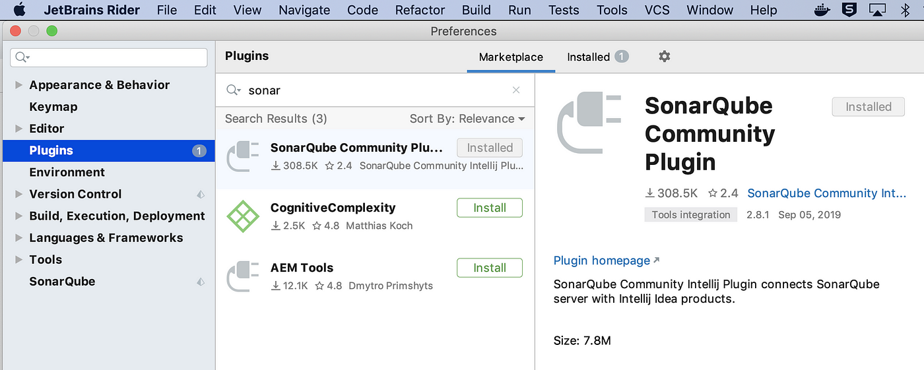Viewport: 924px width, 370px height.
Task: Install the AEM Tools plugin
Action: 490,268
